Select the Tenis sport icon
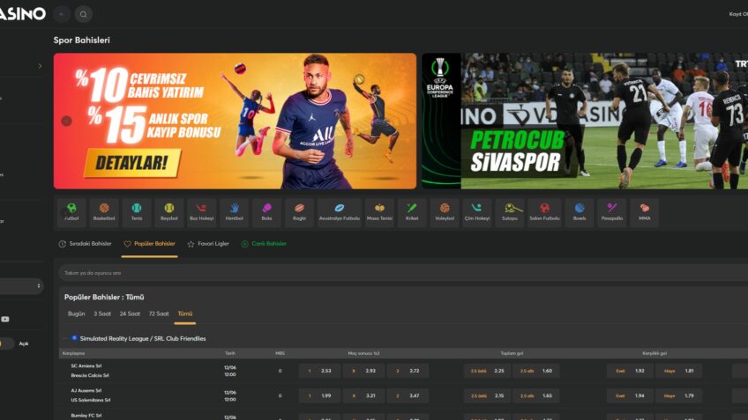748x420 pixels. point(137,211)
